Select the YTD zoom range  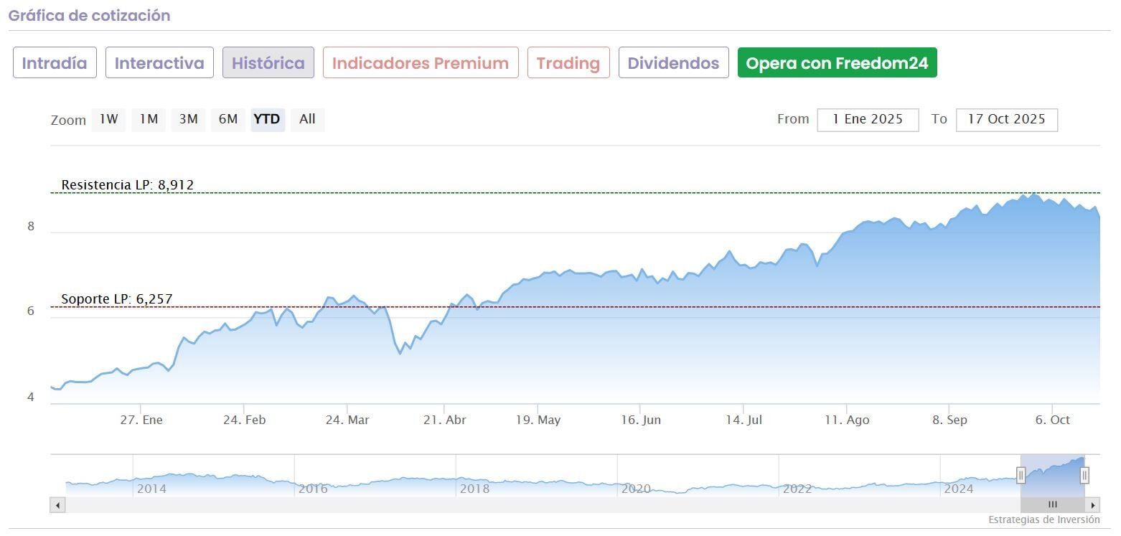[x=267, y=120]
